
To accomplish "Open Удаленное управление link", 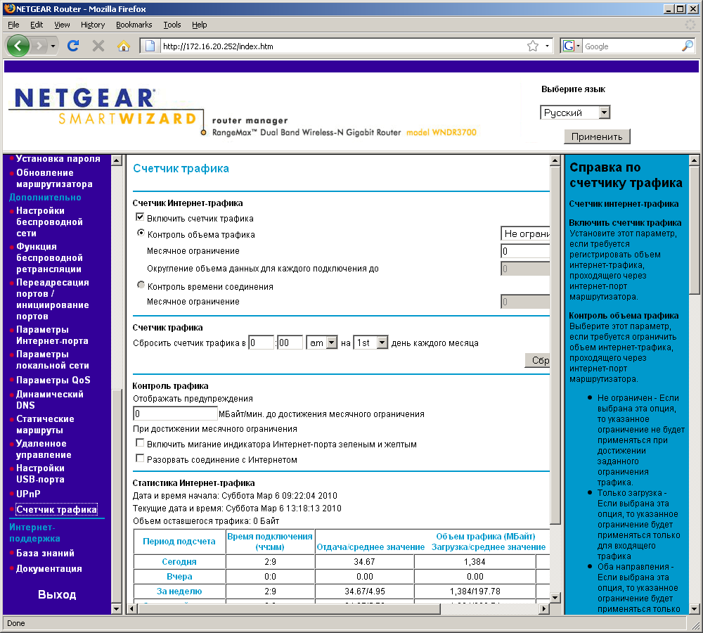I will click(44, 449).
